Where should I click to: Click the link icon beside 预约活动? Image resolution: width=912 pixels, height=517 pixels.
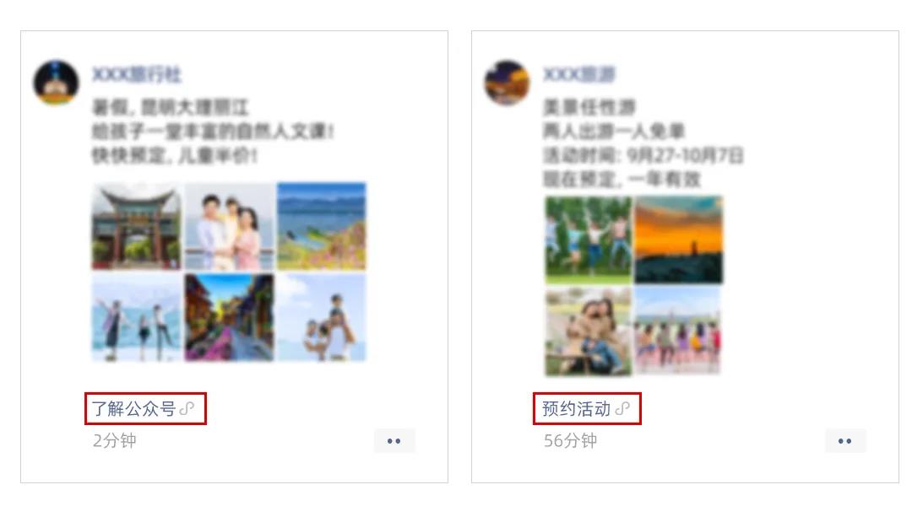622,409
